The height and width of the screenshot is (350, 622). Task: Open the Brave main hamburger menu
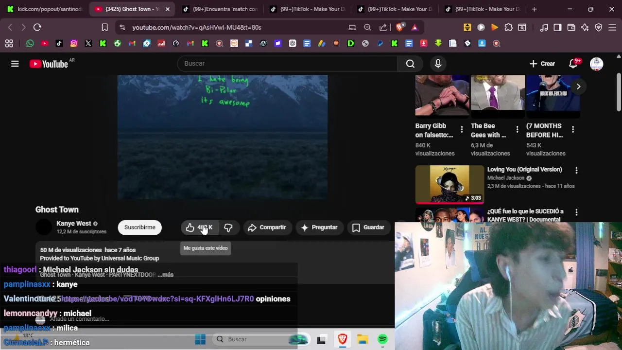(613, 28)
